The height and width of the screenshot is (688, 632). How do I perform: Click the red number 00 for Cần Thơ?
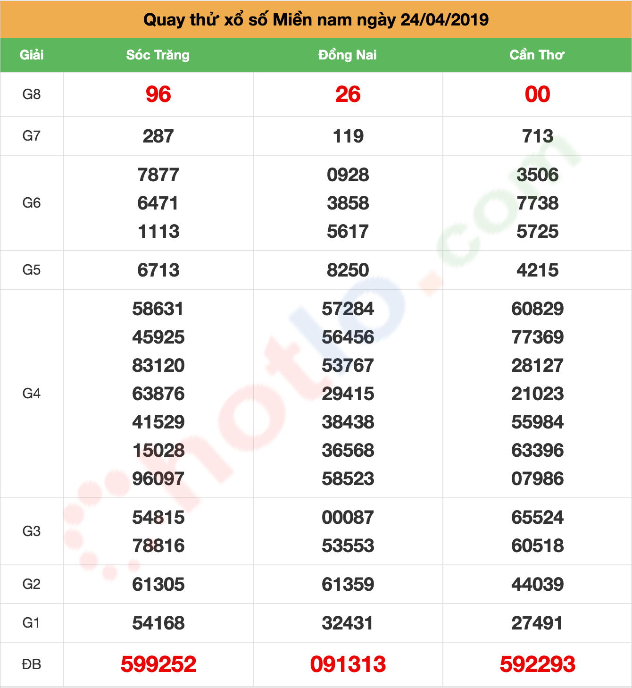pos(537,94)
